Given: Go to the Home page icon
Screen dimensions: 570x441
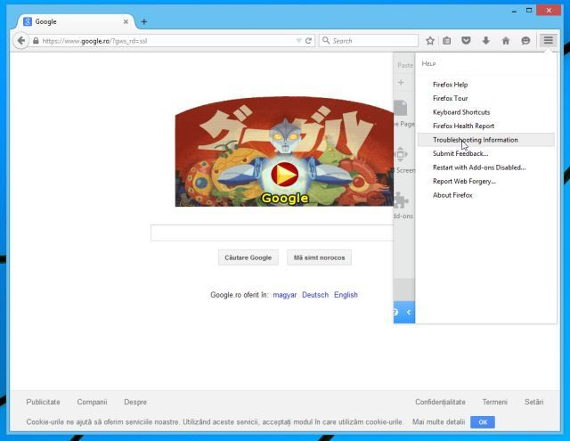Looking at the screenshot, I should coord(506,40).
